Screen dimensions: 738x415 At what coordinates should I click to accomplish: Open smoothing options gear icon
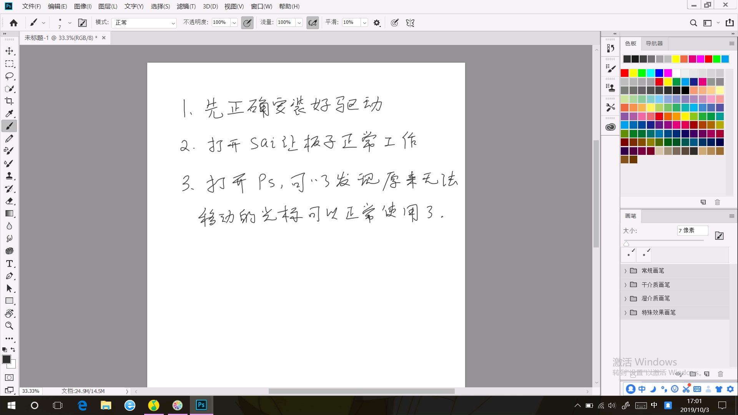coord(377,23)
